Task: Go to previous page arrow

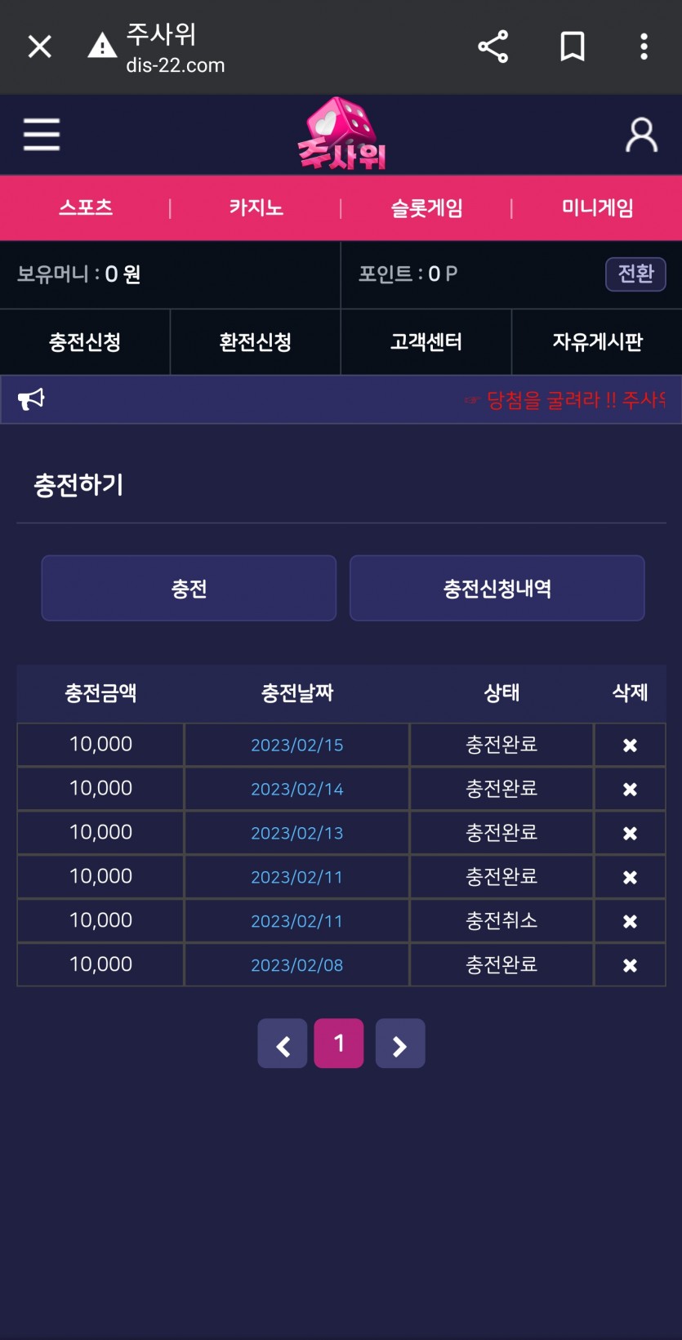Action: pos(283,1044)
